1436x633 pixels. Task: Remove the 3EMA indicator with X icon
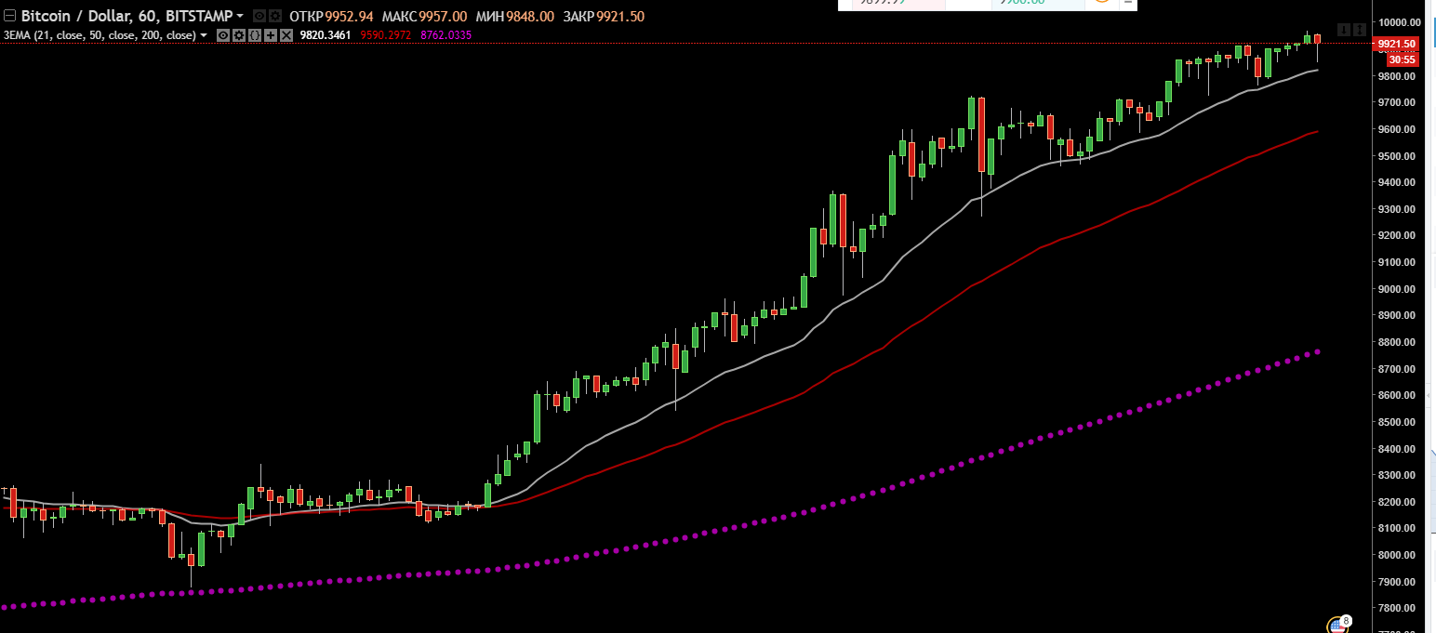coord(286,35)
